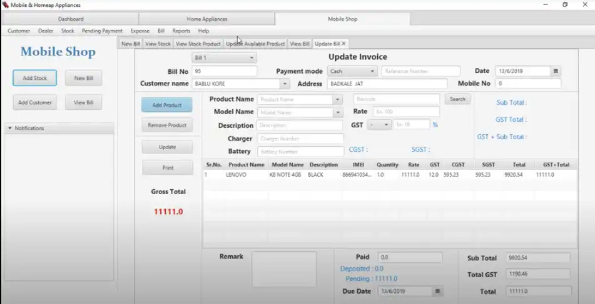Switch to the Home Appliances tab
The width and height of the screenshot is (595, 304).
(x=206, y=19)
